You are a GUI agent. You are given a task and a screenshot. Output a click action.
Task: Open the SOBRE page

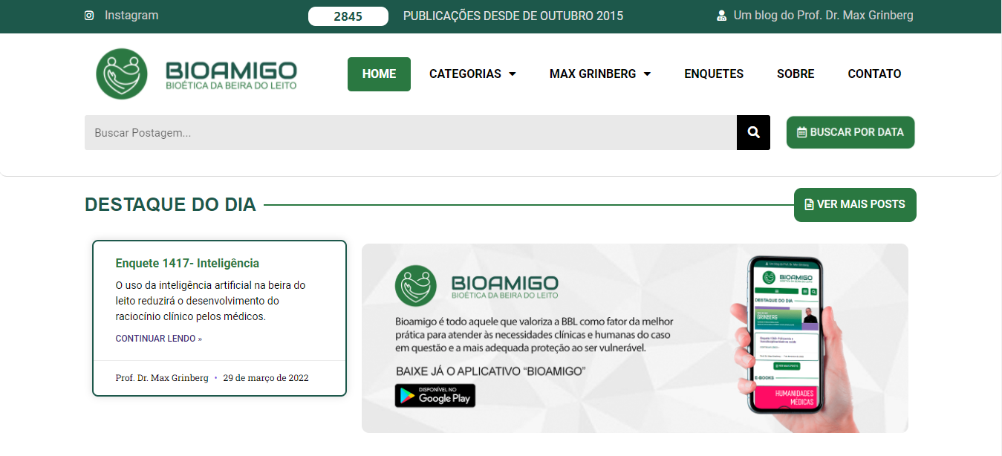coord(796,74)
